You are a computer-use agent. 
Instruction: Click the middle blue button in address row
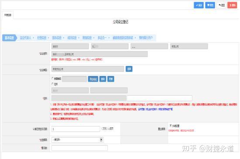click(103, 79)
